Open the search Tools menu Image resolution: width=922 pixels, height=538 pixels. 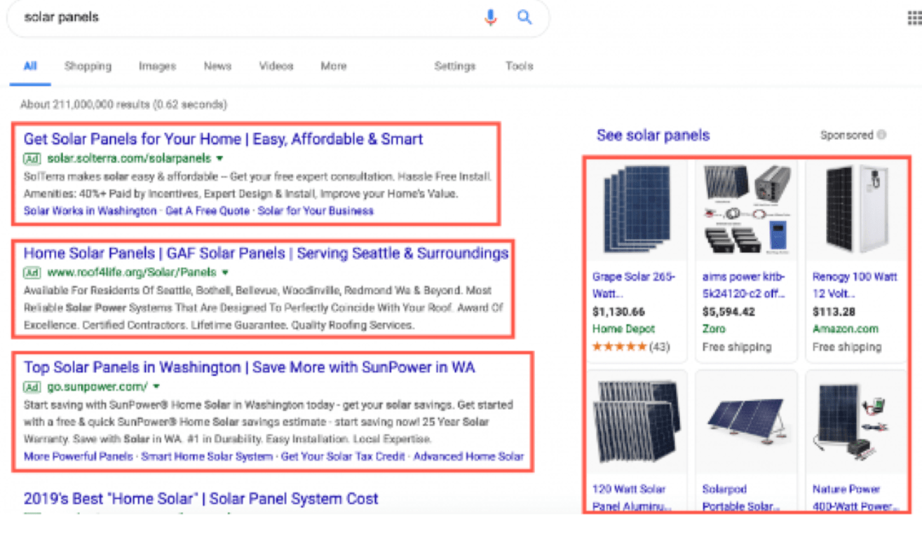520,66
